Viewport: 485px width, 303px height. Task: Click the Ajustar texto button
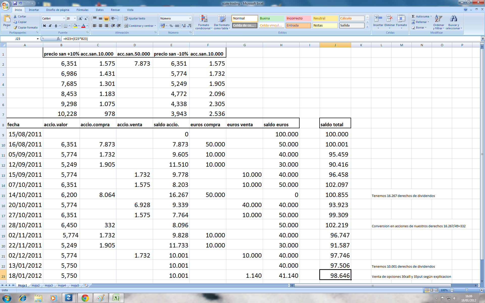135,18
